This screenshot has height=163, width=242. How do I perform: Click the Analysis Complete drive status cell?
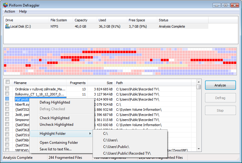click(172, 26)
